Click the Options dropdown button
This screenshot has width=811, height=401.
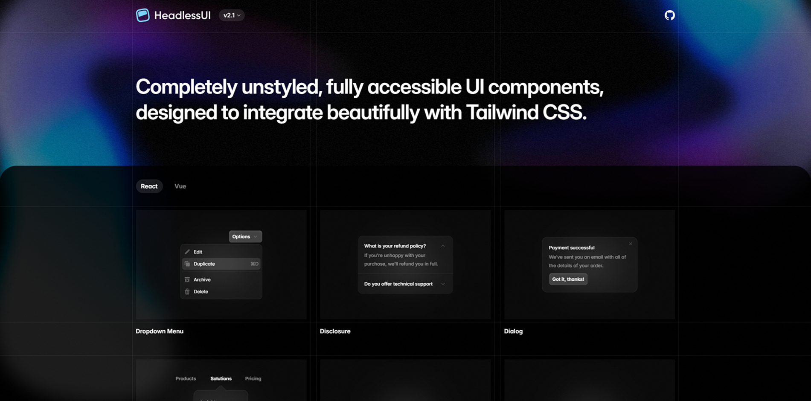(245, 236)
